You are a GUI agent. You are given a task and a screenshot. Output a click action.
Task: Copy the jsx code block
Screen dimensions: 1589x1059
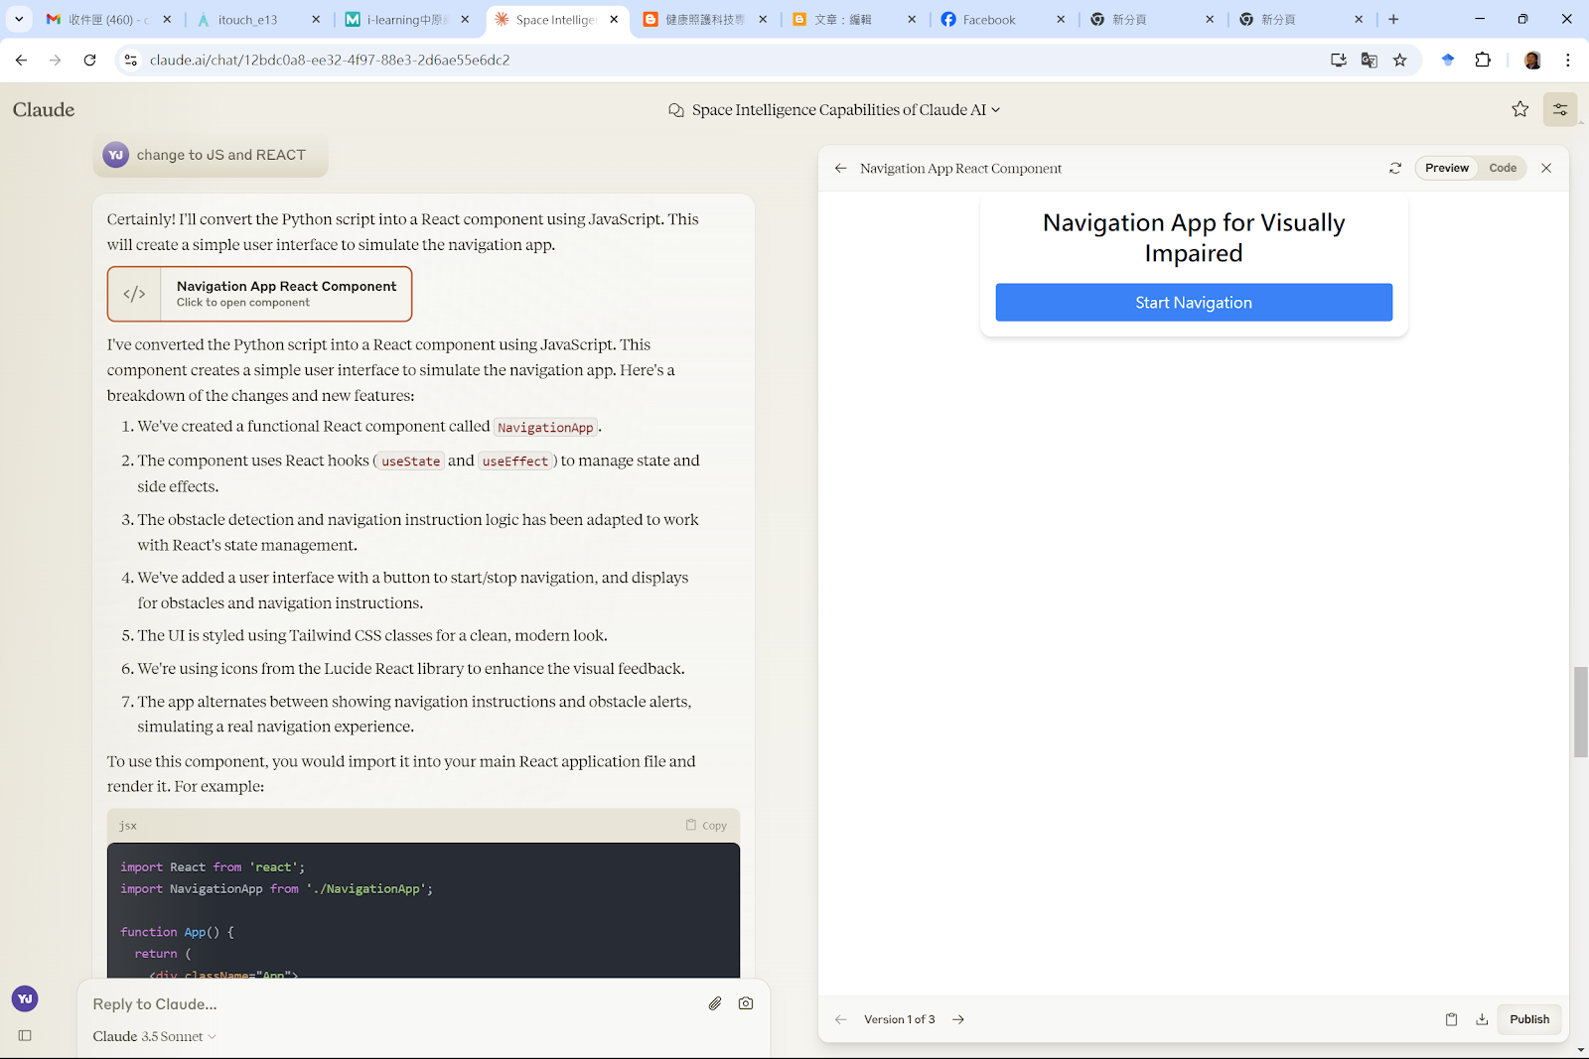coord(706,825)
